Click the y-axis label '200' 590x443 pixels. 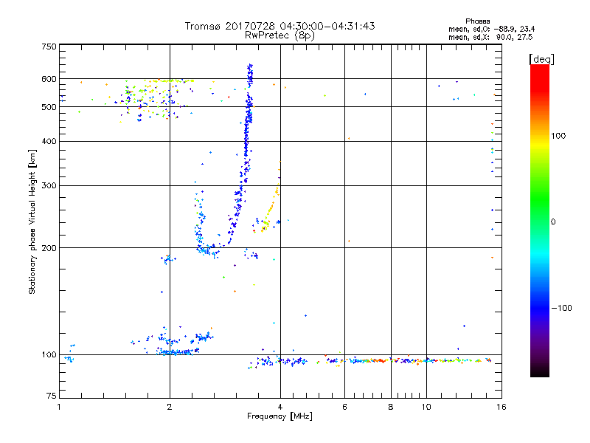click(49, 248)
